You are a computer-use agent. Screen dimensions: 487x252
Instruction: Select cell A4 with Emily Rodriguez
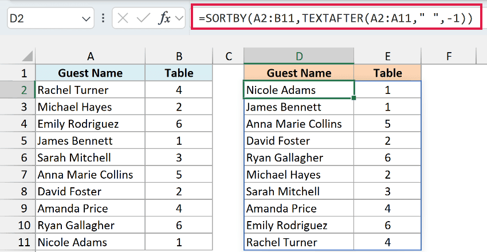[90, 124]
